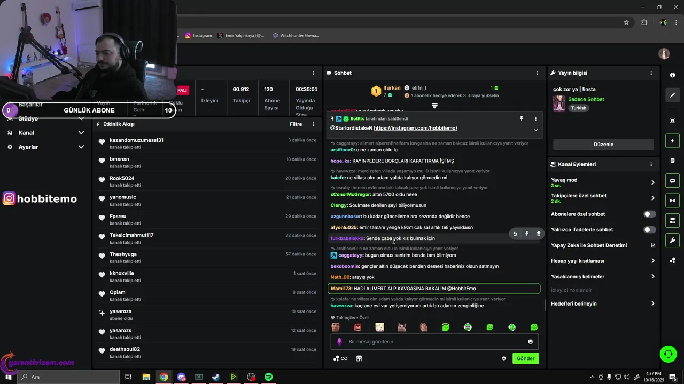Image resolution: width=684 pixels, height=384 pixels.
Task: Open Yapay Zeka ile Sohbet Denetimi
Action: (x=603, y=245)
